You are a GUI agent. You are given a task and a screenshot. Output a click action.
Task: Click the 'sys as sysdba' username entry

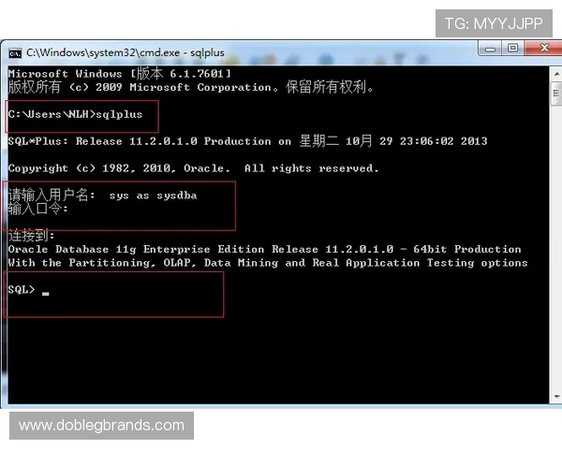coord(153,196)
